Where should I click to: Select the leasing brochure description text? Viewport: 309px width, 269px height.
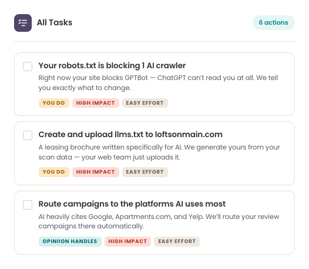pyautogui.click(x=159, y=152)
